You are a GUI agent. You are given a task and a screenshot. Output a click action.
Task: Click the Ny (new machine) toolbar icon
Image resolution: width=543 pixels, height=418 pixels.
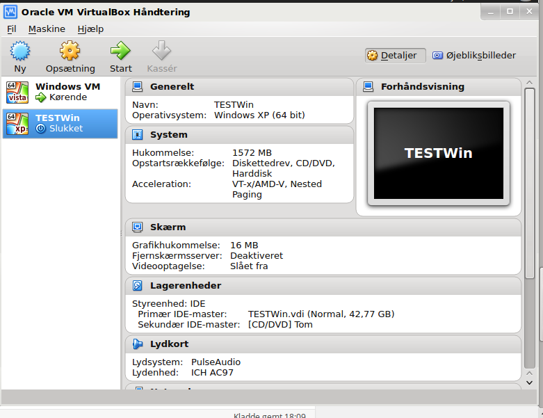tap(20, 51)
